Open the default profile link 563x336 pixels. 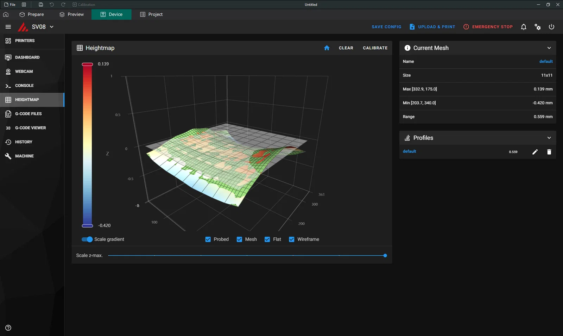409,151
